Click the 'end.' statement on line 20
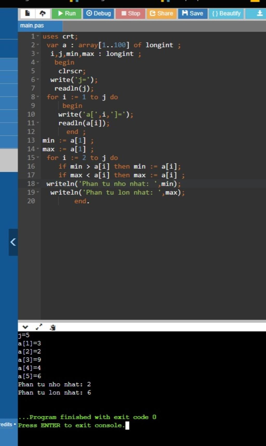266x446 pixels. click(82, 201)
